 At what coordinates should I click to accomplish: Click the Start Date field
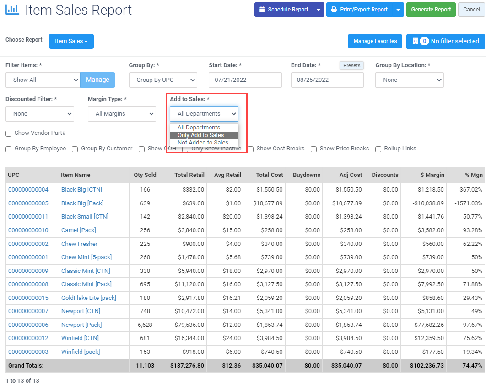(245, 80)
